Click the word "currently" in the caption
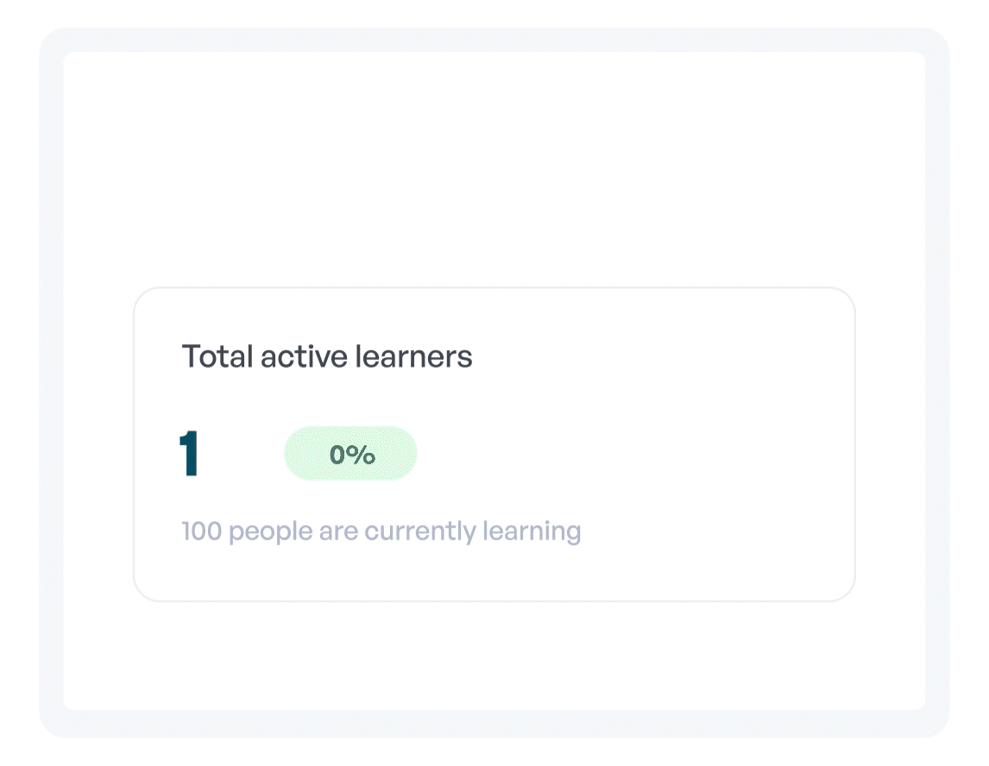 (420, 532)
